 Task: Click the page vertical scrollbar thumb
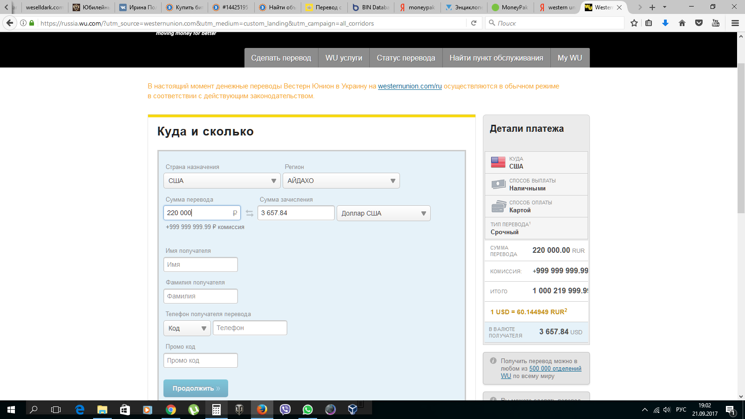[x=741, y=137]
